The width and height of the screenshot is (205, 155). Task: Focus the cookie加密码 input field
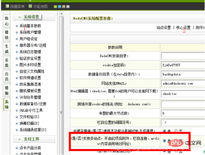coord(183,65)
